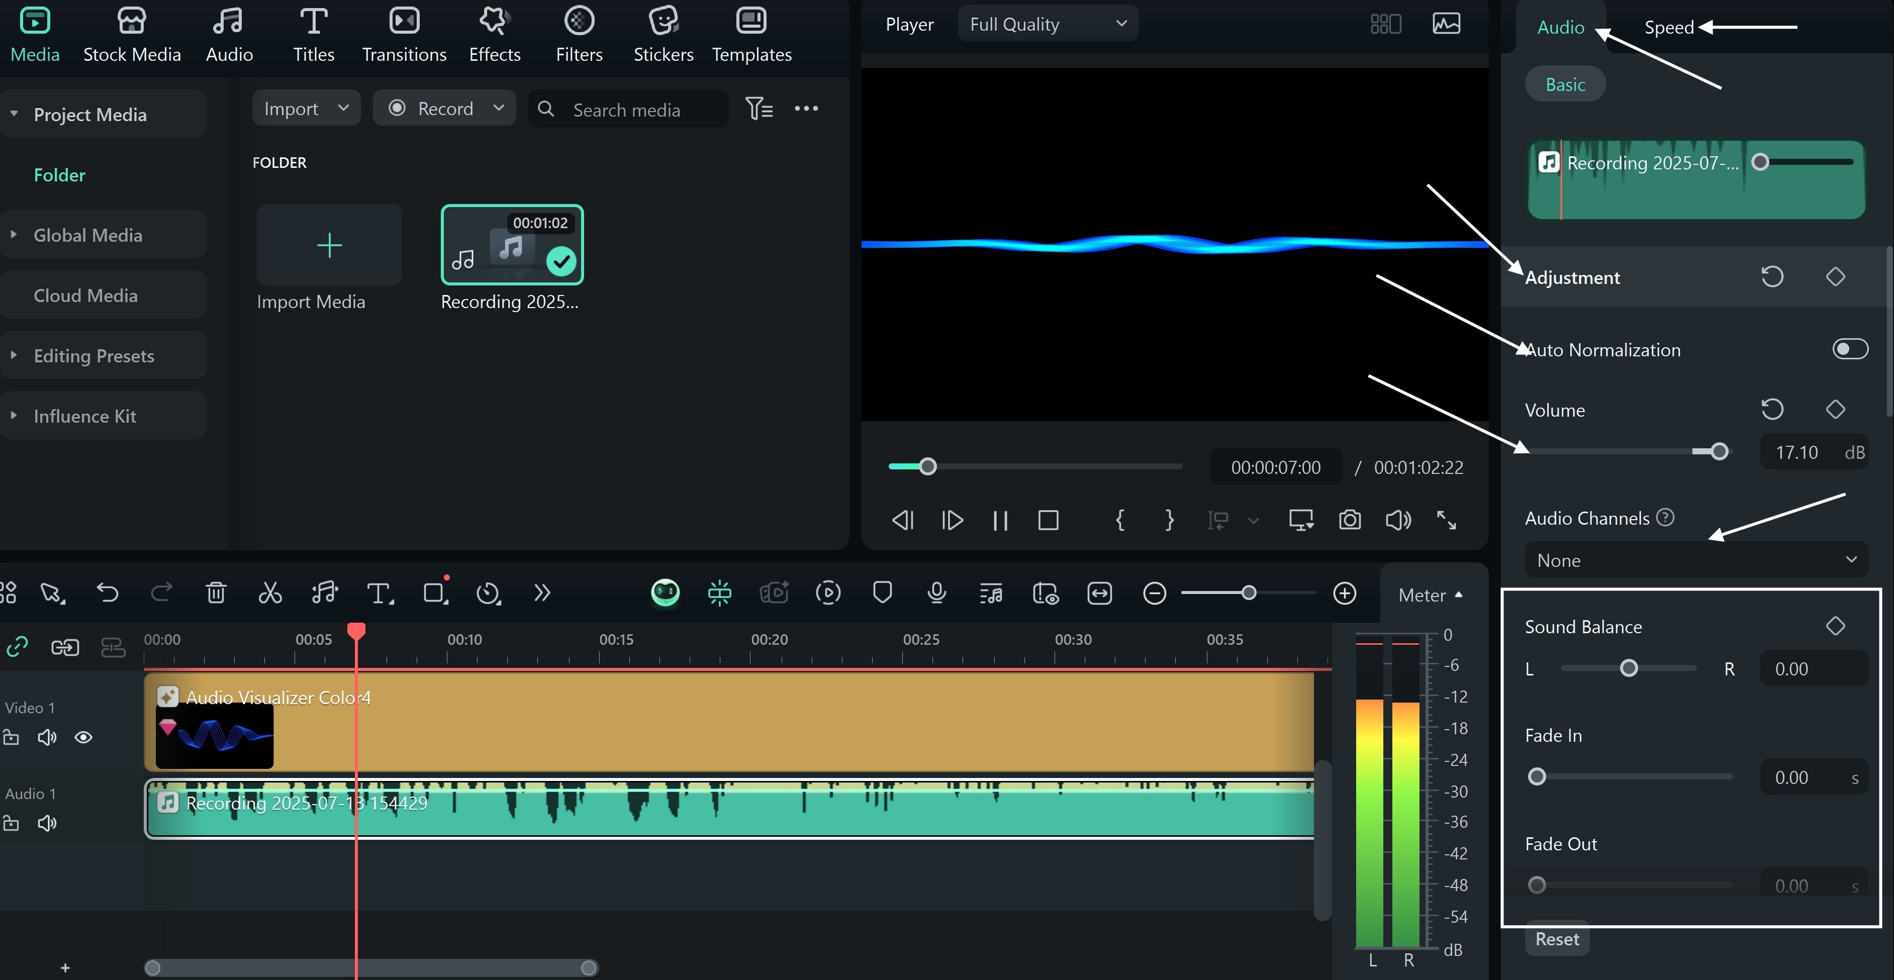Screen dimensions: 1894x980
Task: Click the filter and sort media icon
Action: pyautogui.click(x=759, y=109)
